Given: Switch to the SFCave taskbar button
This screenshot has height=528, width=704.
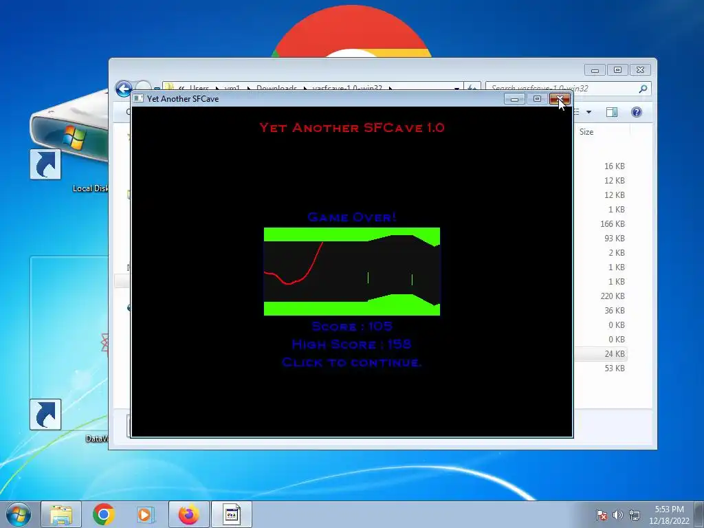Looking at the screenshot, I should pyautogui.click(x=232, y=514).
